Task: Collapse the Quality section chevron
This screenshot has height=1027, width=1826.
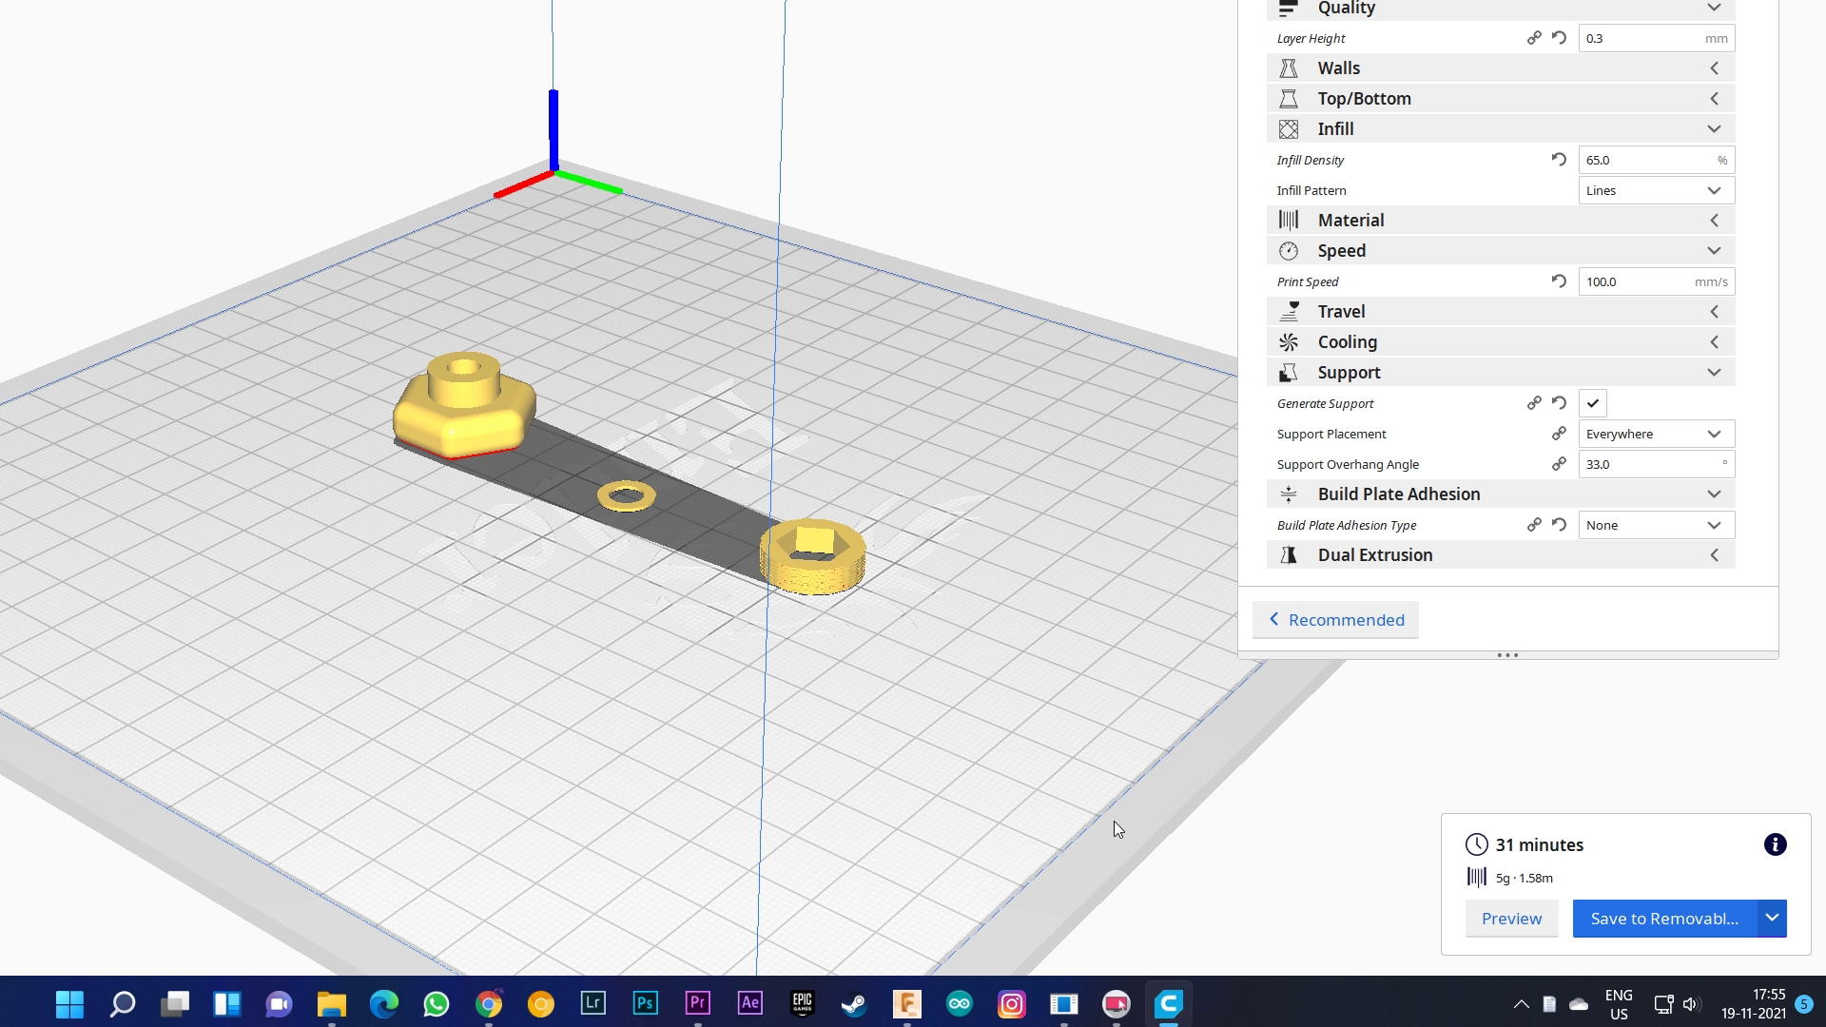Action: click(x=1714, y=8)
